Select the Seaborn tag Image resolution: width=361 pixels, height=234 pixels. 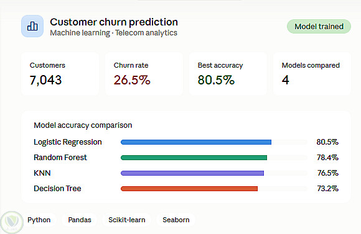[176, 220]
